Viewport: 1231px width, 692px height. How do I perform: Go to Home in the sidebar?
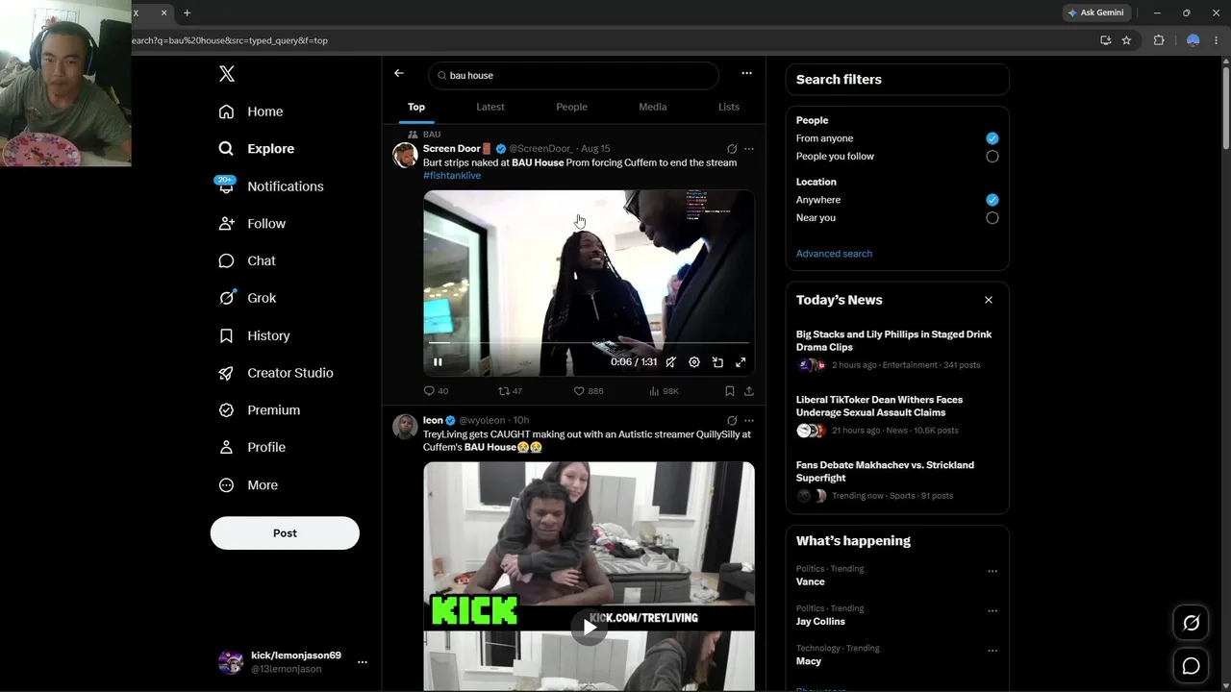click(251, 111)
